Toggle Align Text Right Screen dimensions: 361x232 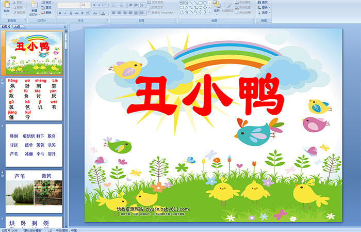pos(125,13)
